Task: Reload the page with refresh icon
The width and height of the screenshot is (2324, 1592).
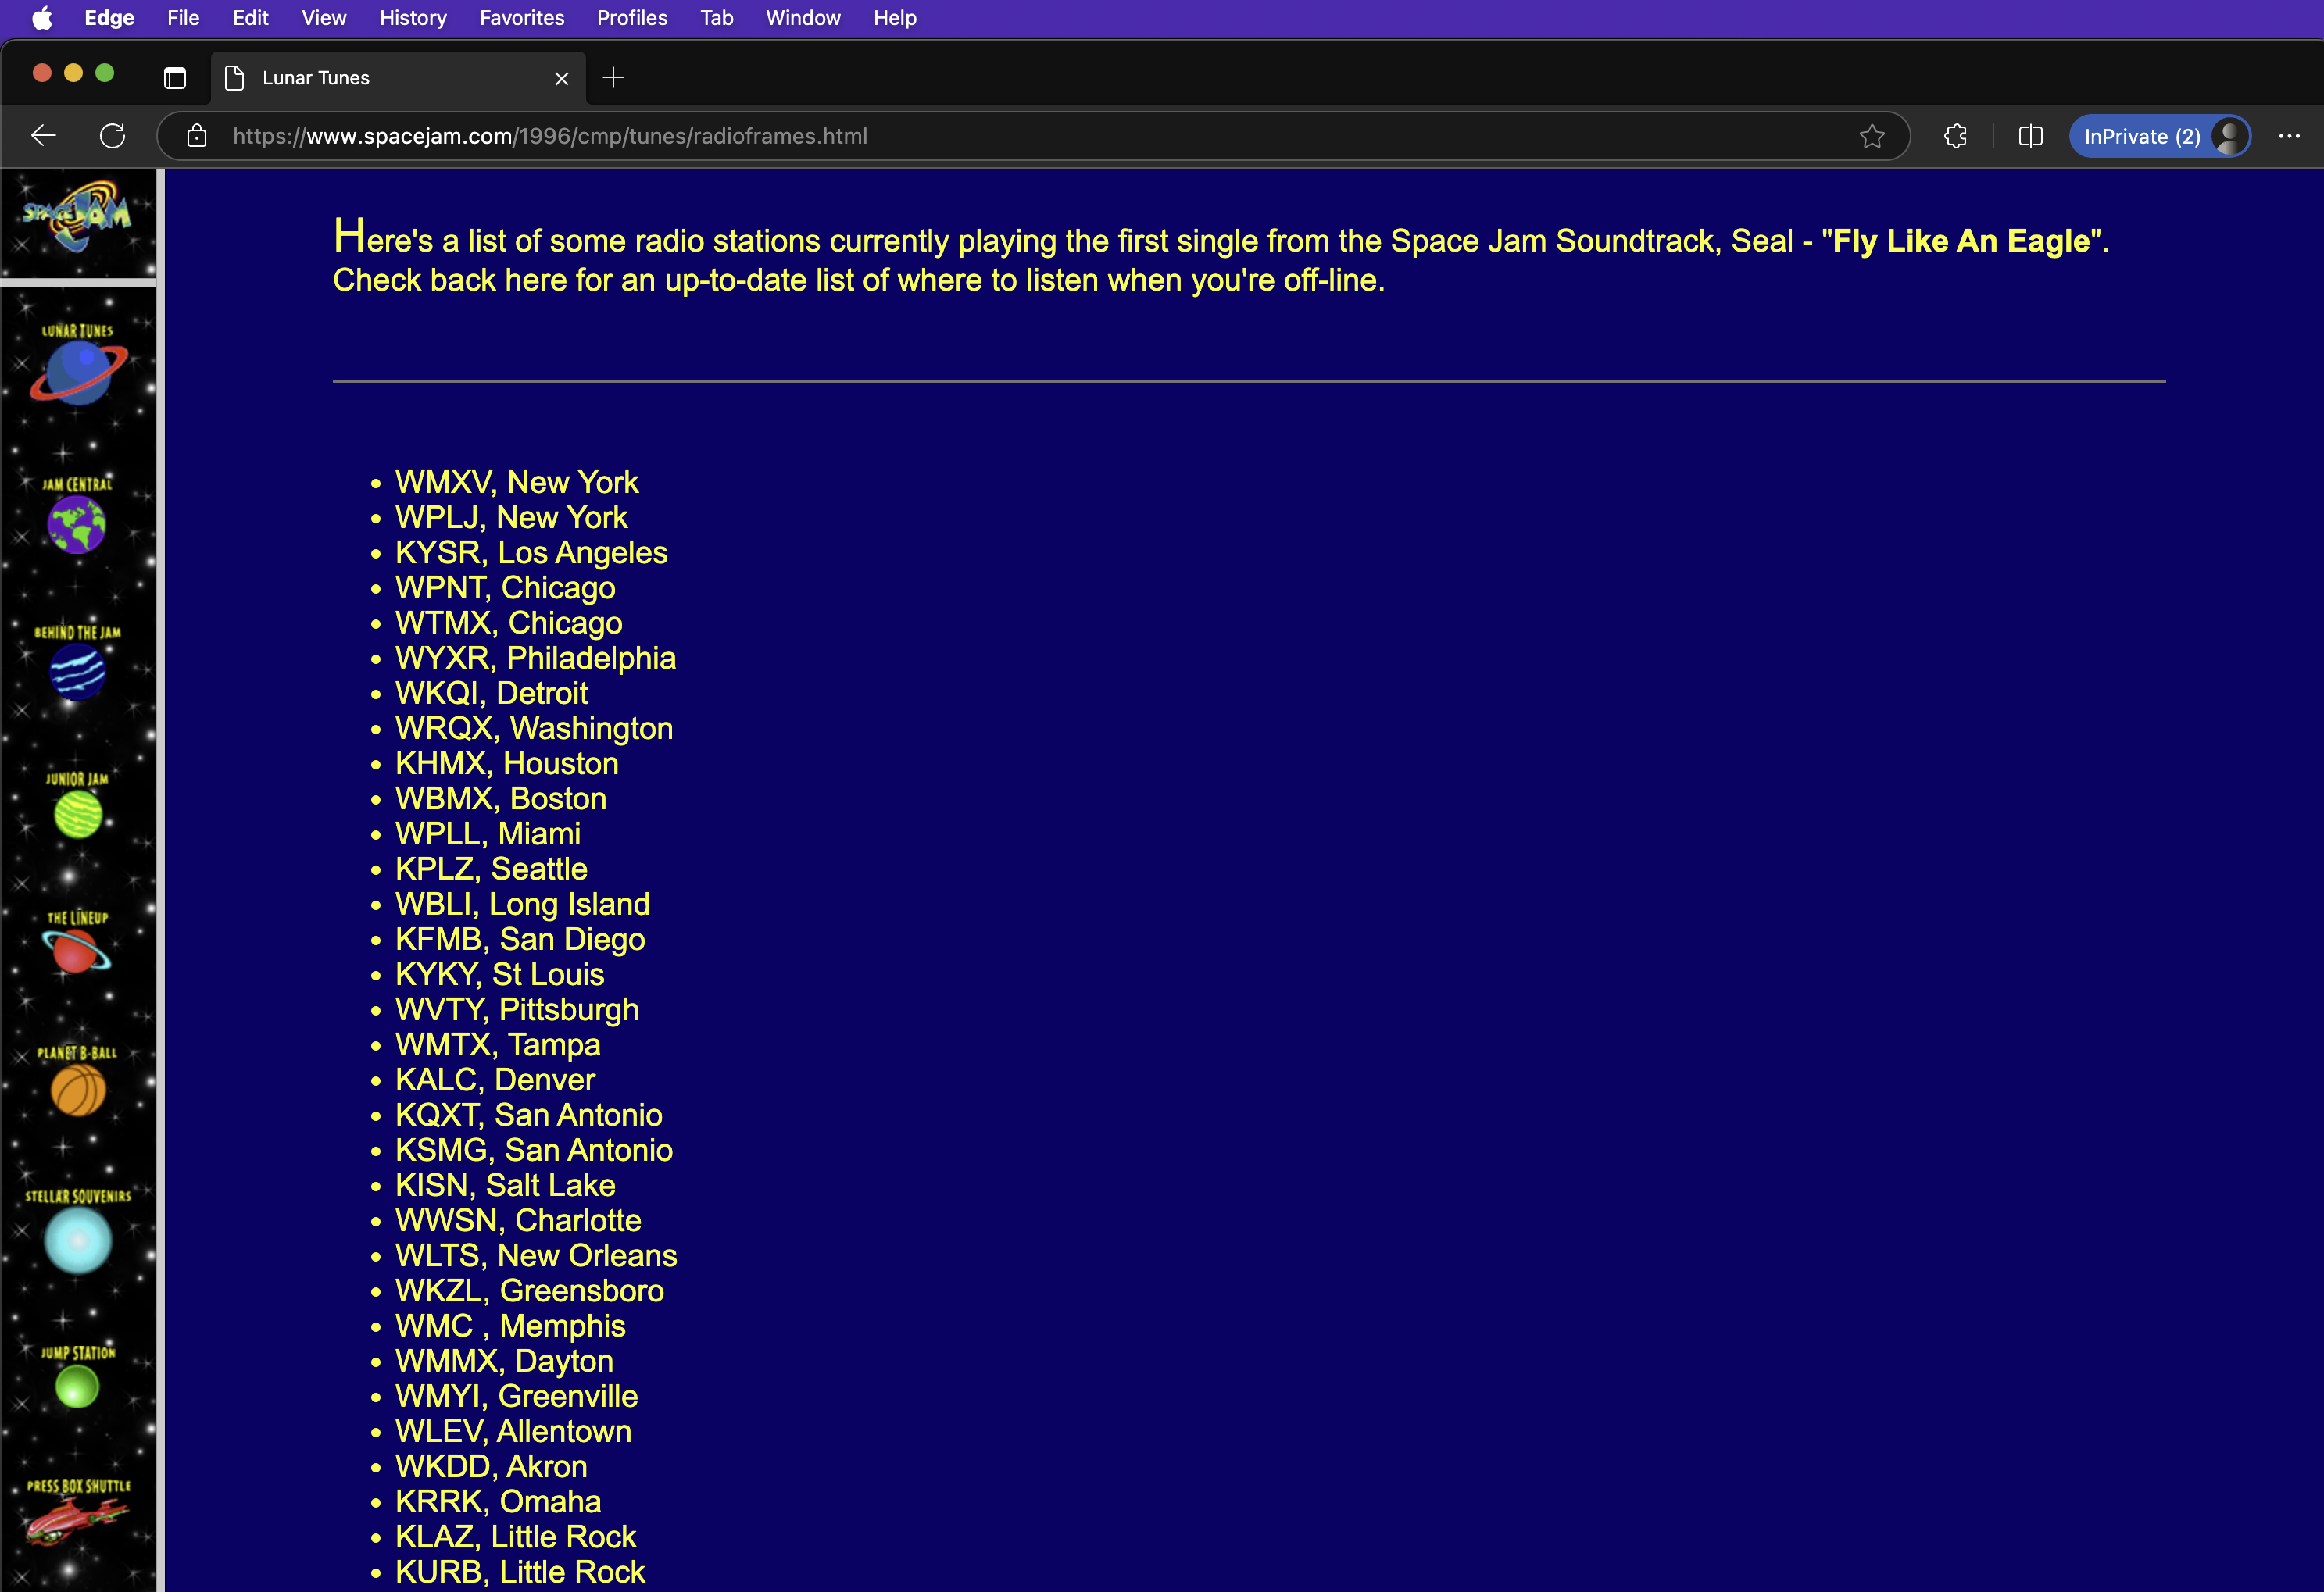Action: (x=112, y=136)
